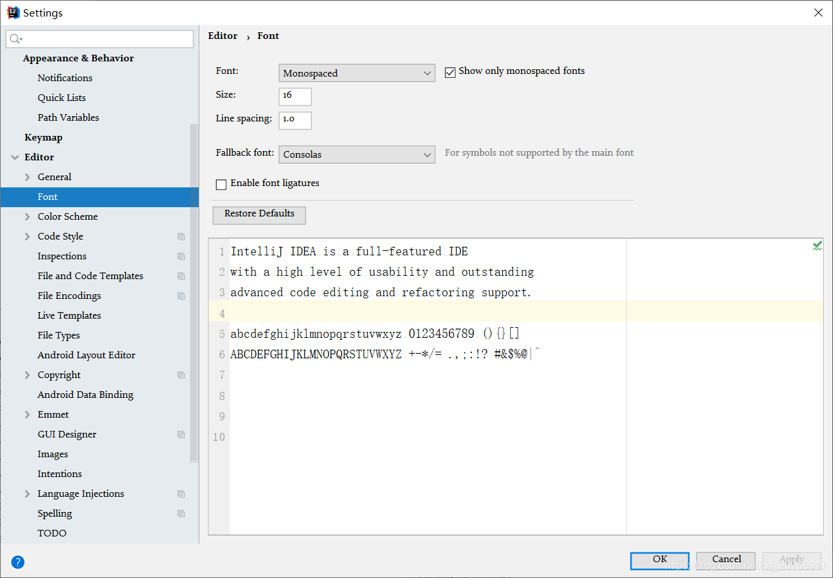Click the project-level icon beside Inspections
Image resolution: width=833 pixels, height=578 pixels.
point(182,256)
